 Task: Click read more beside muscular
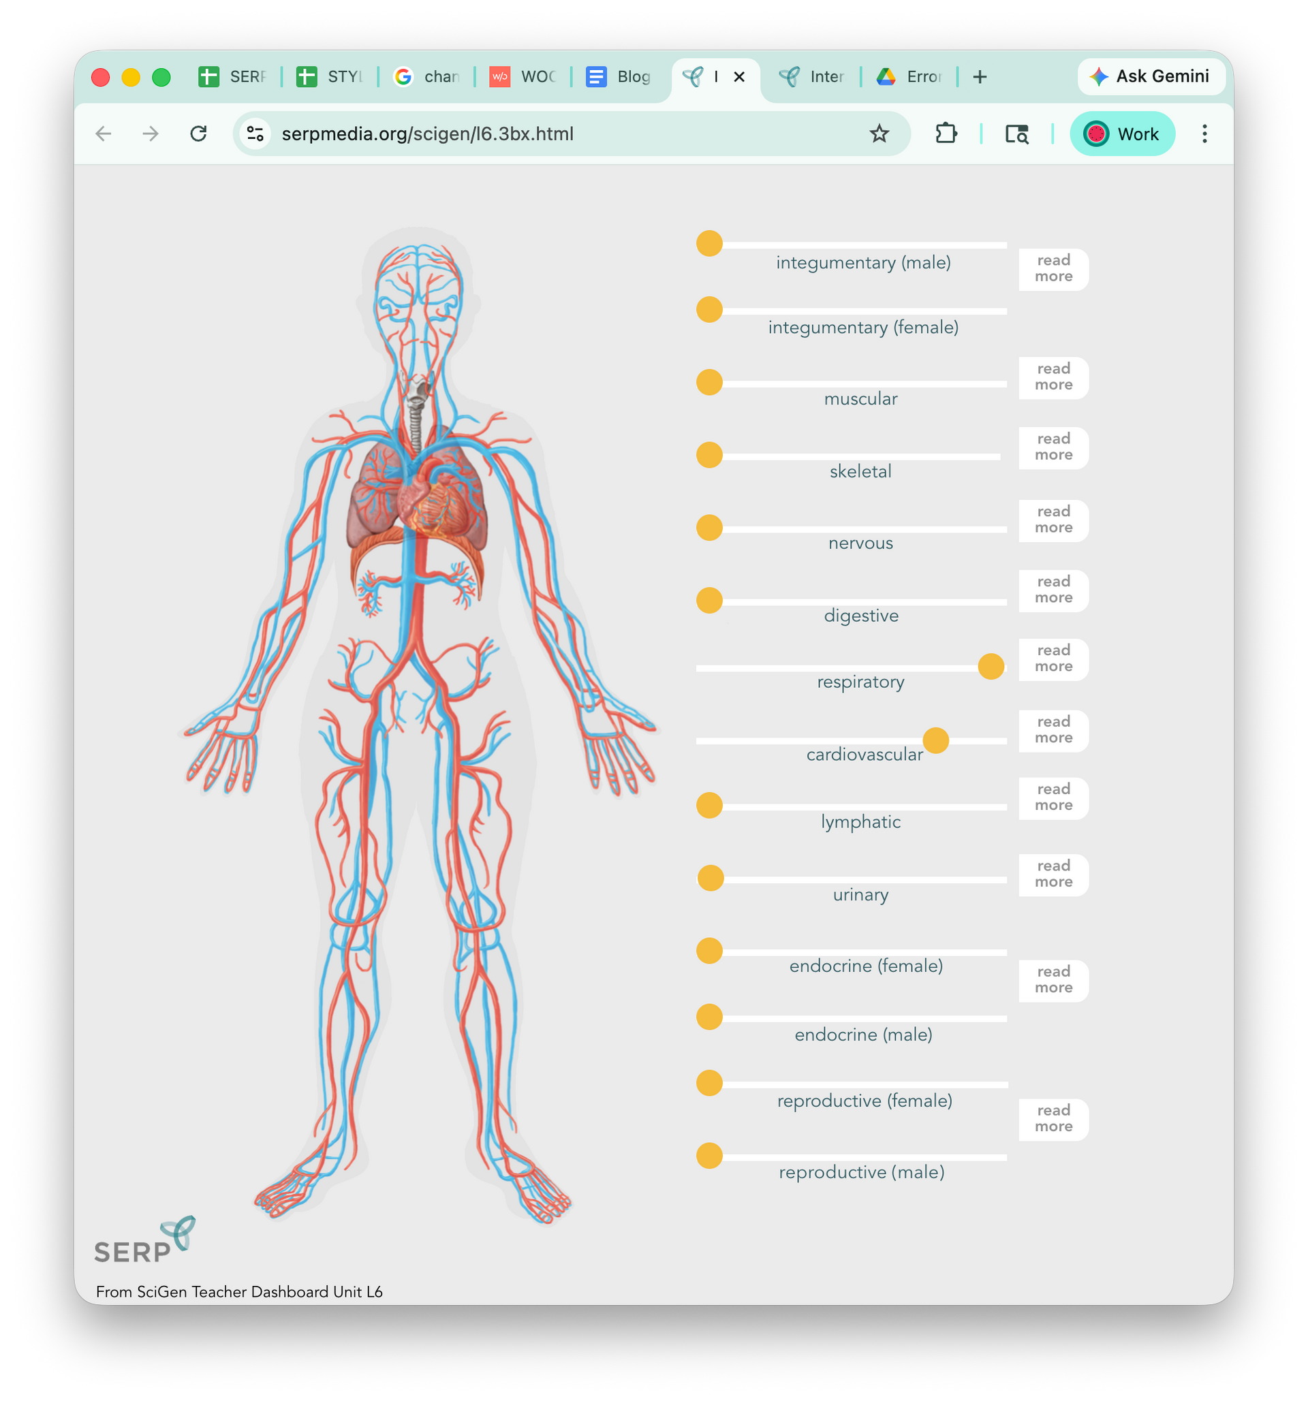tap(1053, 377)
